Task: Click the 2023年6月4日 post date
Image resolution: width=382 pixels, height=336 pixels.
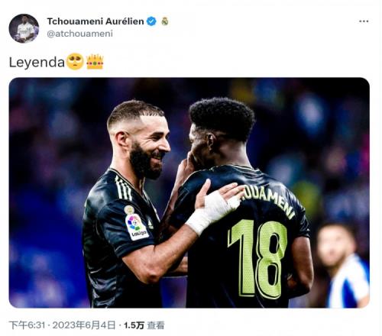Action: click(84, 325)
